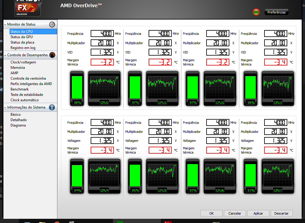Click the CPU4 usage graph
Viewport: 305px width, 223px height.
click(x=104, y=176)
